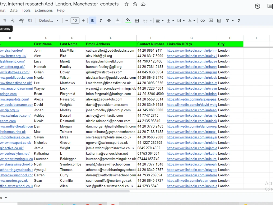
Task: Select phone number 07444 855740
Action: [151, 159]
